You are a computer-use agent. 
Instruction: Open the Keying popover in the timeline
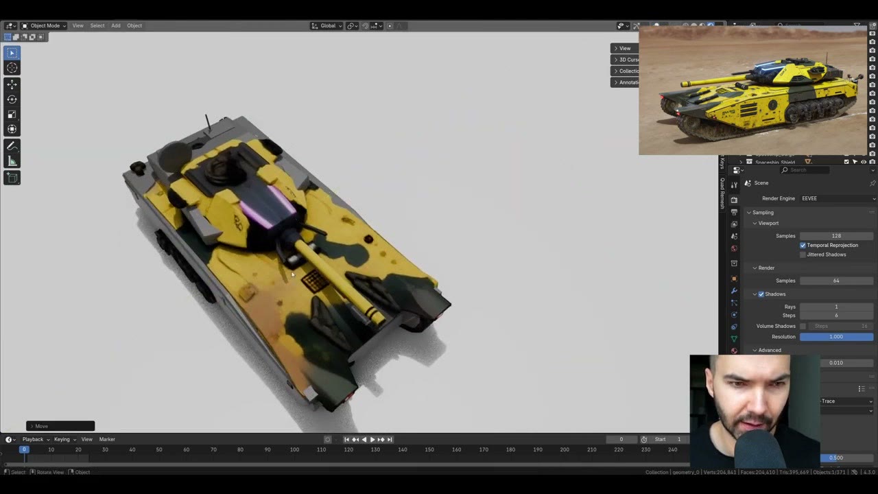pos(64,439)
